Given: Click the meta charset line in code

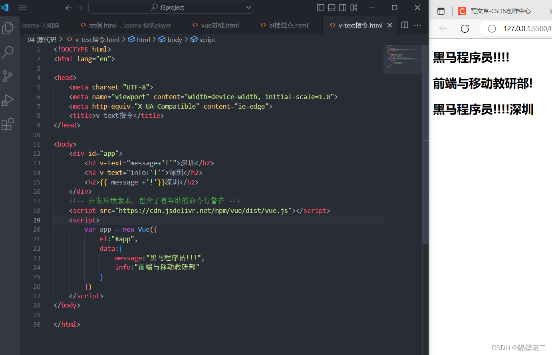Looking at the screenshot, I should (x=111, y=87).
